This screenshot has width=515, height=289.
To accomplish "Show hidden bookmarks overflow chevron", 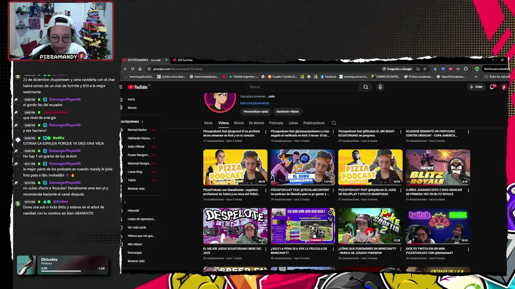I will (476, 77).
